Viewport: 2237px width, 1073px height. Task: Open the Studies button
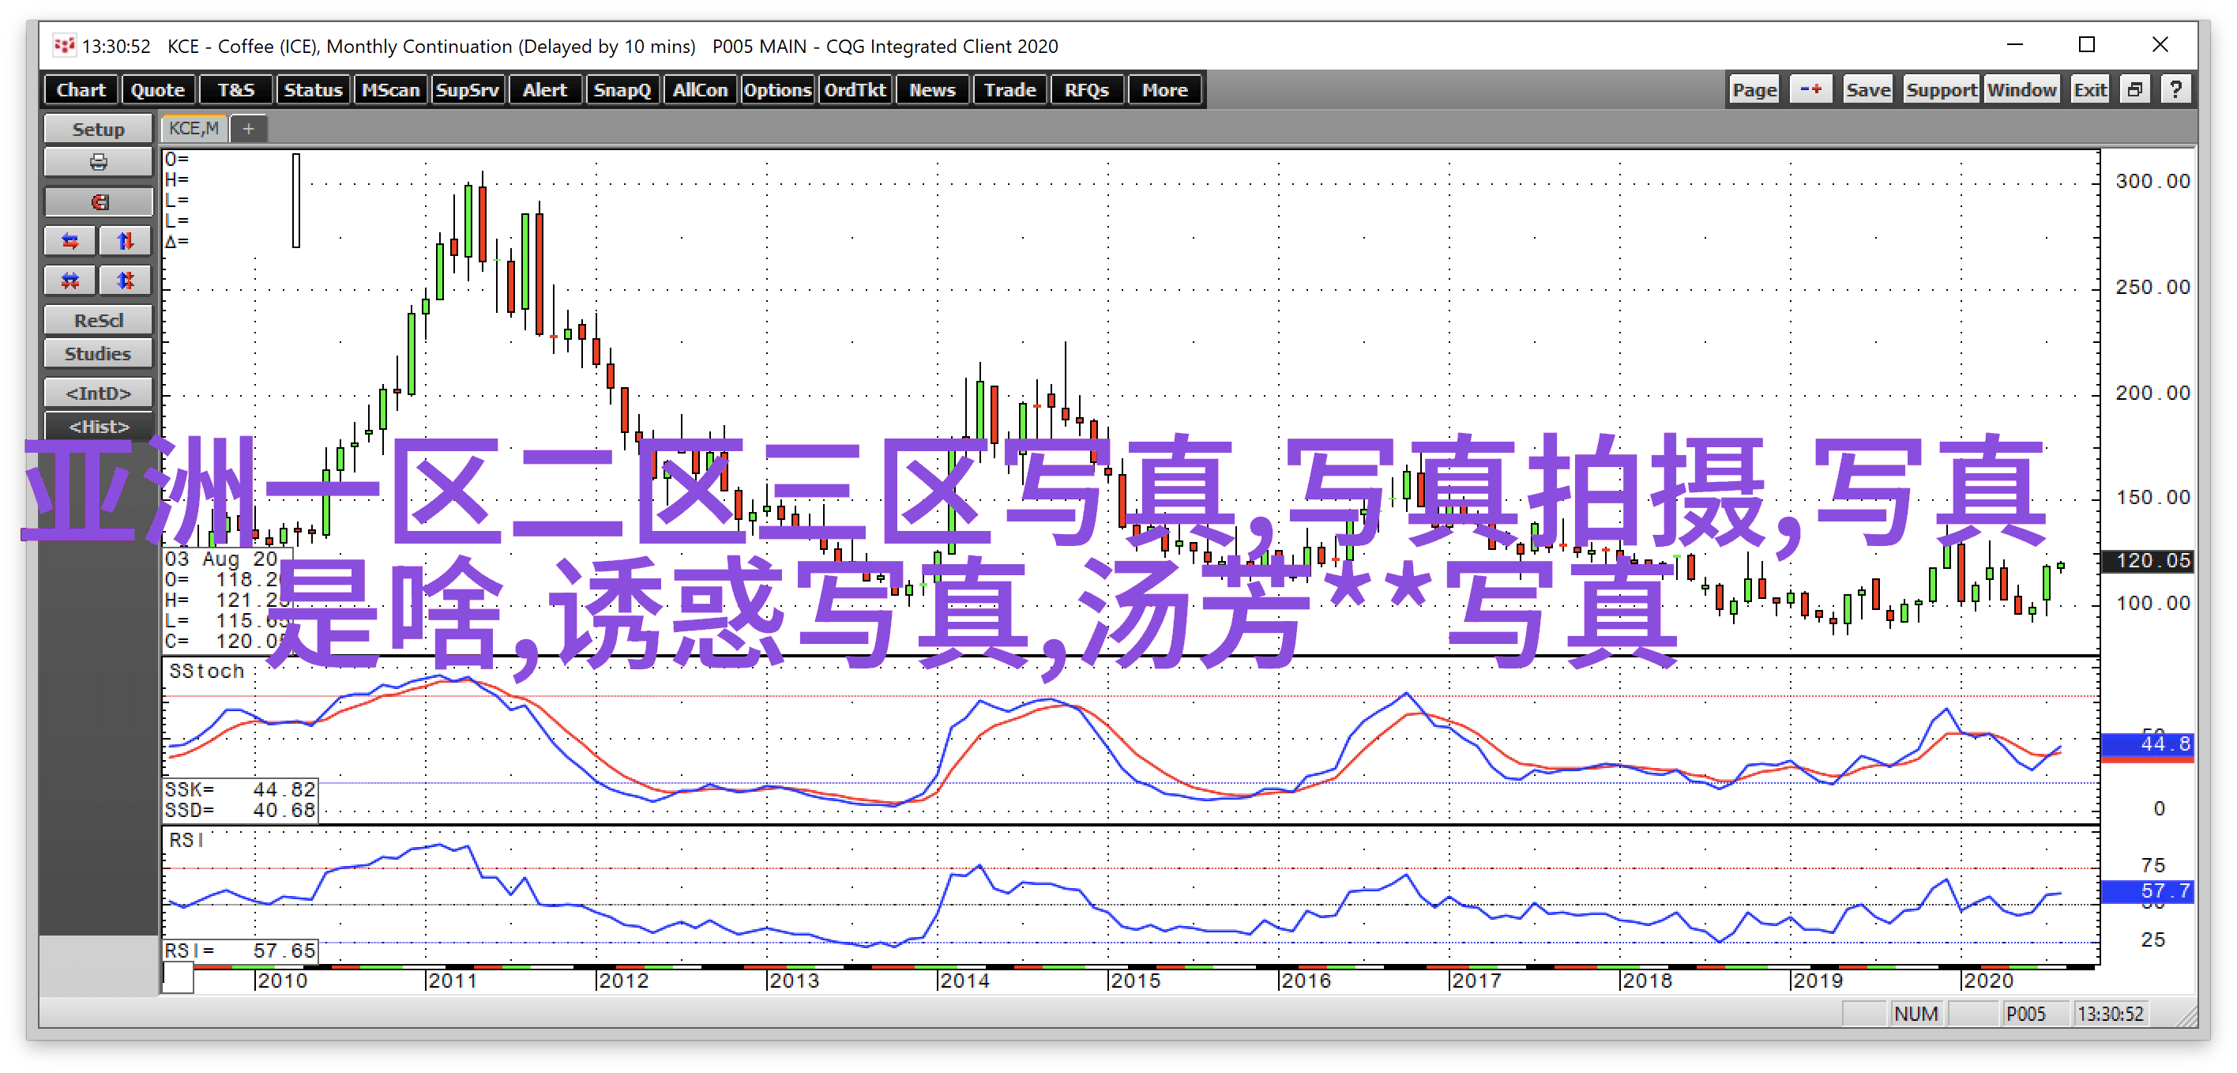(98, 354)
